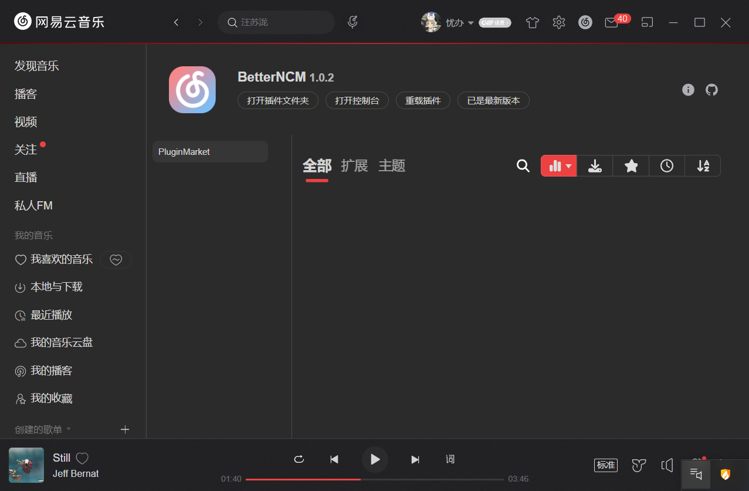Click the 打开插件文件夹 button

click(x=278, y=100)
